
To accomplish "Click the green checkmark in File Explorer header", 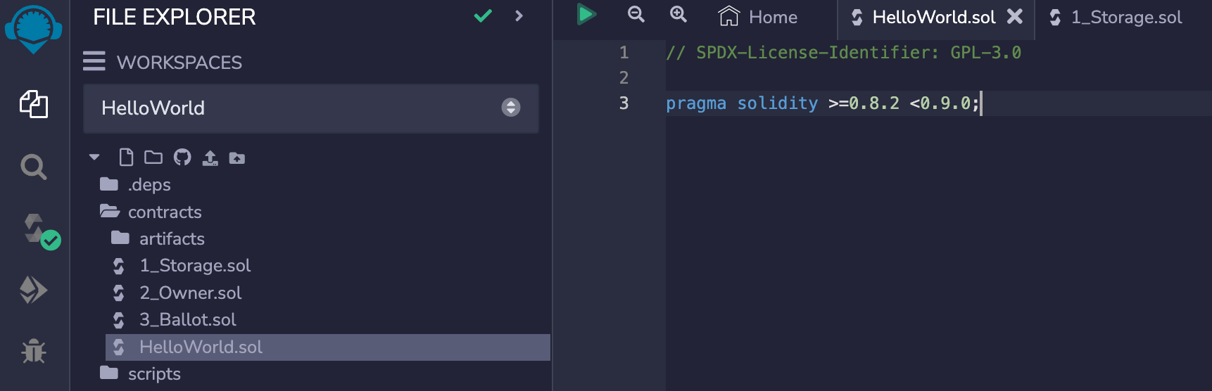I will [483, 15].
